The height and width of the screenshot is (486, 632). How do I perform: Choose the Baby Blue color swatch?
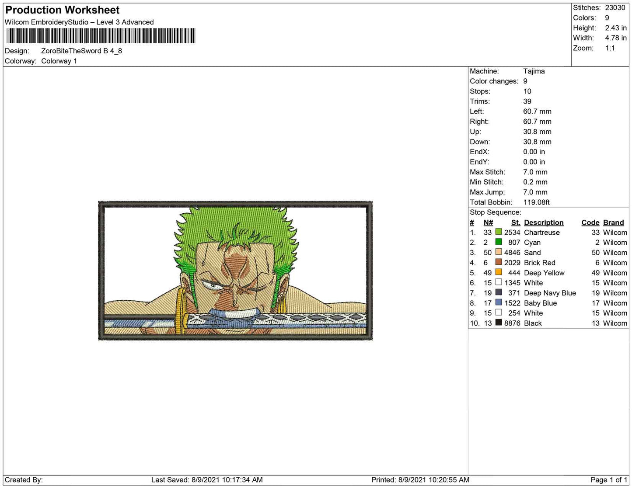coord(499,302)
